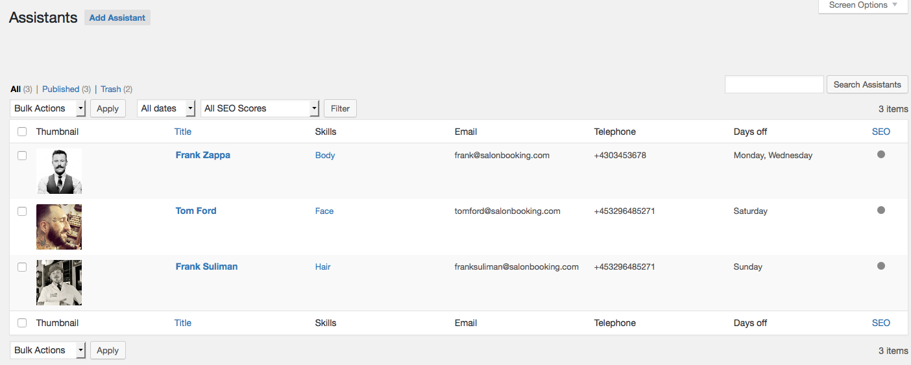Open the All dates filter dropdown
The width and height of the screenshot is (911, 365).
[166, 108]
